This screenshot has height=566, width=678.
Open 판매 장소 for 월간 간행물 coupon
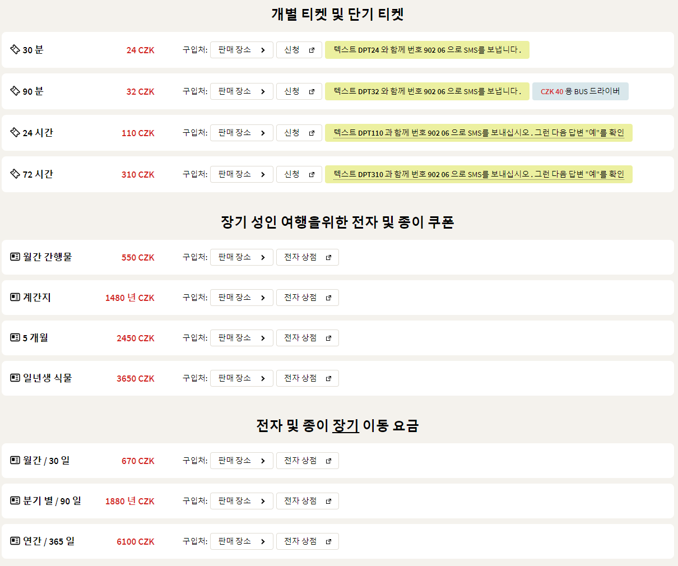(x=242, y=257)
